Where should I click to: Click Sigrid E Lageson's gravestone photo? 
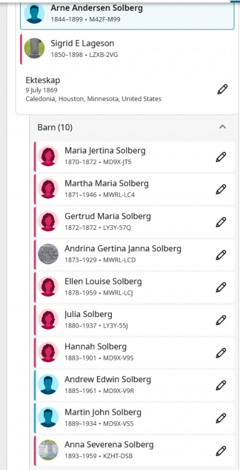[34, 48]
